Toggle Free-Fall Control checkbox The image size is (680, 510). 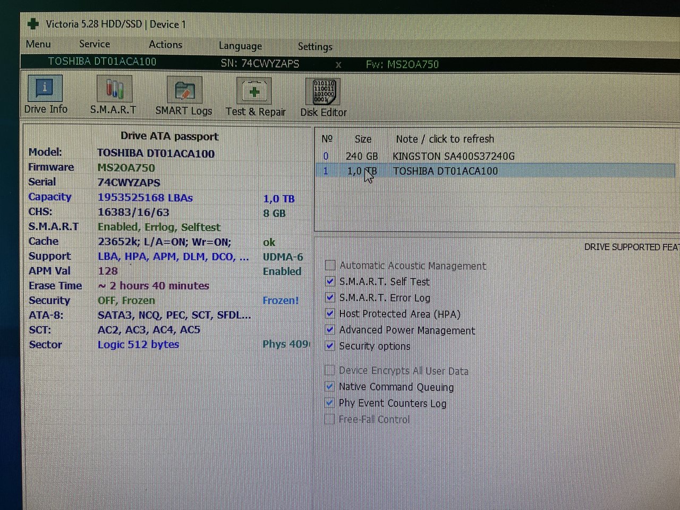[x=330, y=419]
